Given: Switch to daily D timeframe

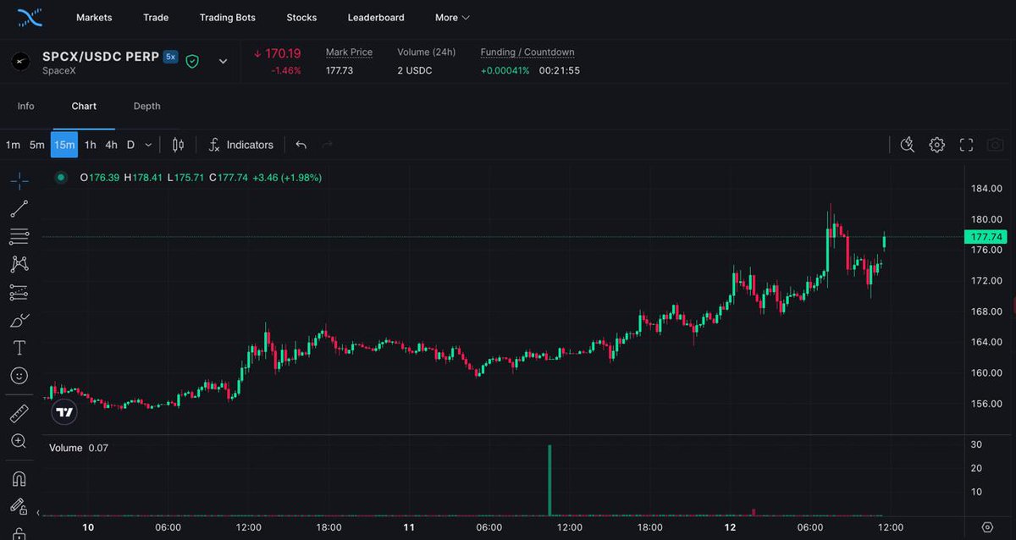Looking at the screenshot, I should click(x=130, y=145).
